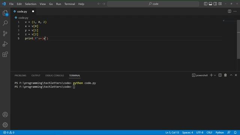Open notifications bell in status bar
Image resolution: width=240 pixels, height=135 pixels.
click(235, 132)
